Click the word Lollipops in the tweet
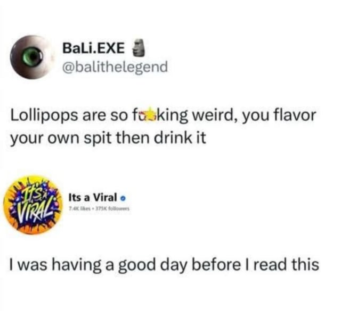 pos(44,116)
